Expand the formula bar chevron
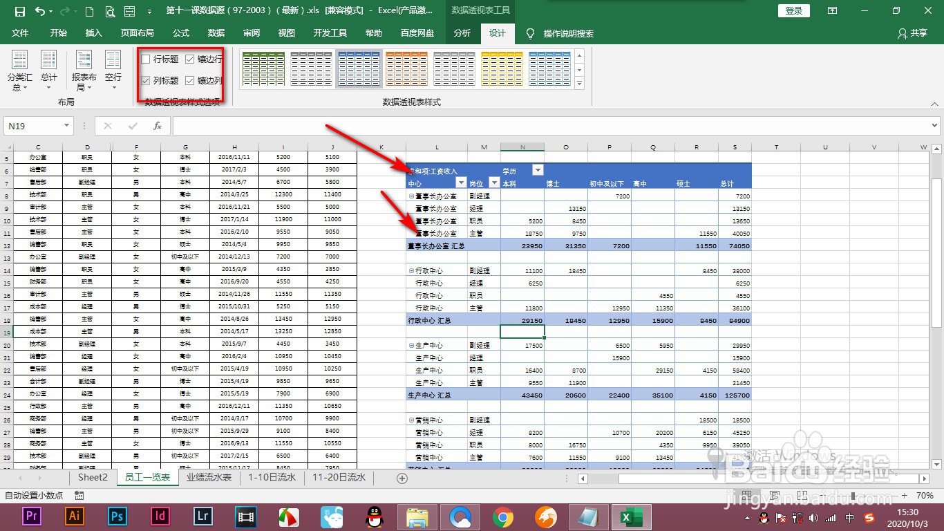Viewport: 944px width, 531px height. click(935, 126)
